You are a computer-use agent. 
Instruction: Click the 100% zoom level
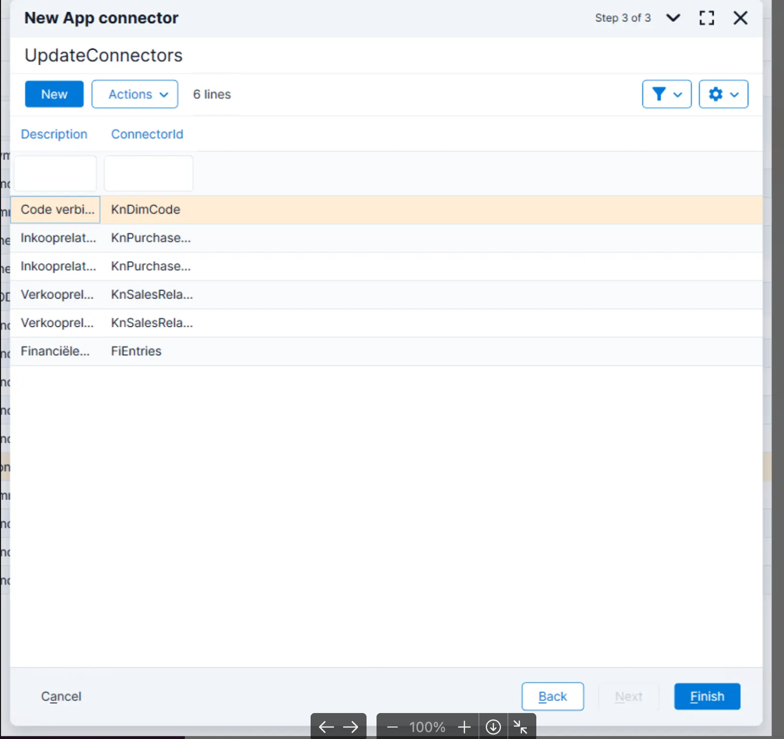coord(427,727)
